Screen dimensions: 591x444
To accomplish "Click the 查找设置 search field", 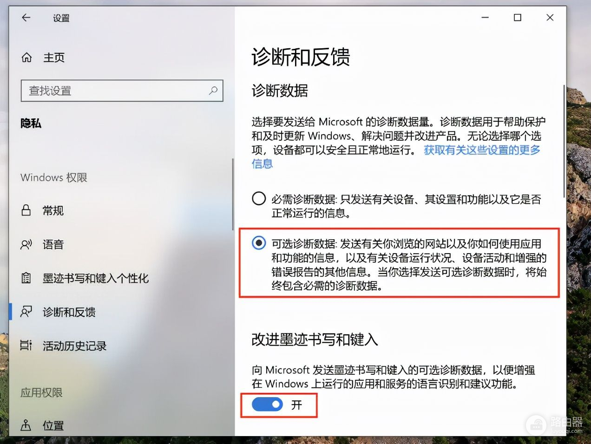I will pyautogui.click(x=122, y=91).
